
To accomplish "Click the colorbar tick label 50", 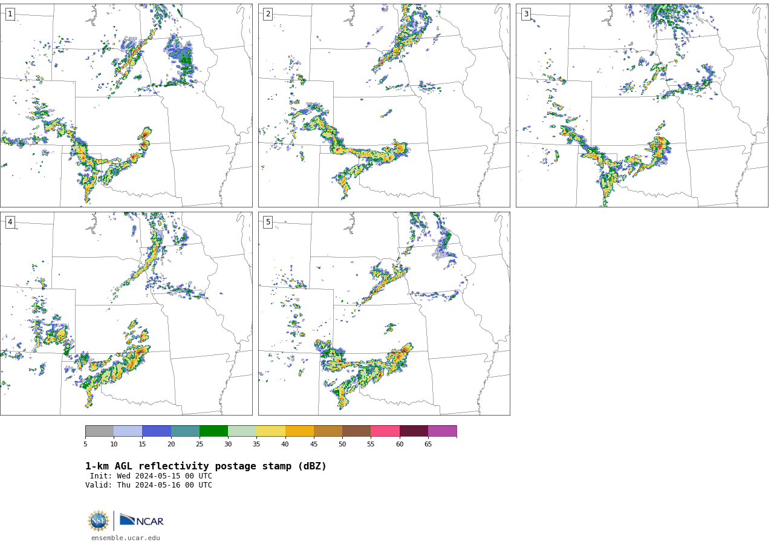I will (342, 445).
